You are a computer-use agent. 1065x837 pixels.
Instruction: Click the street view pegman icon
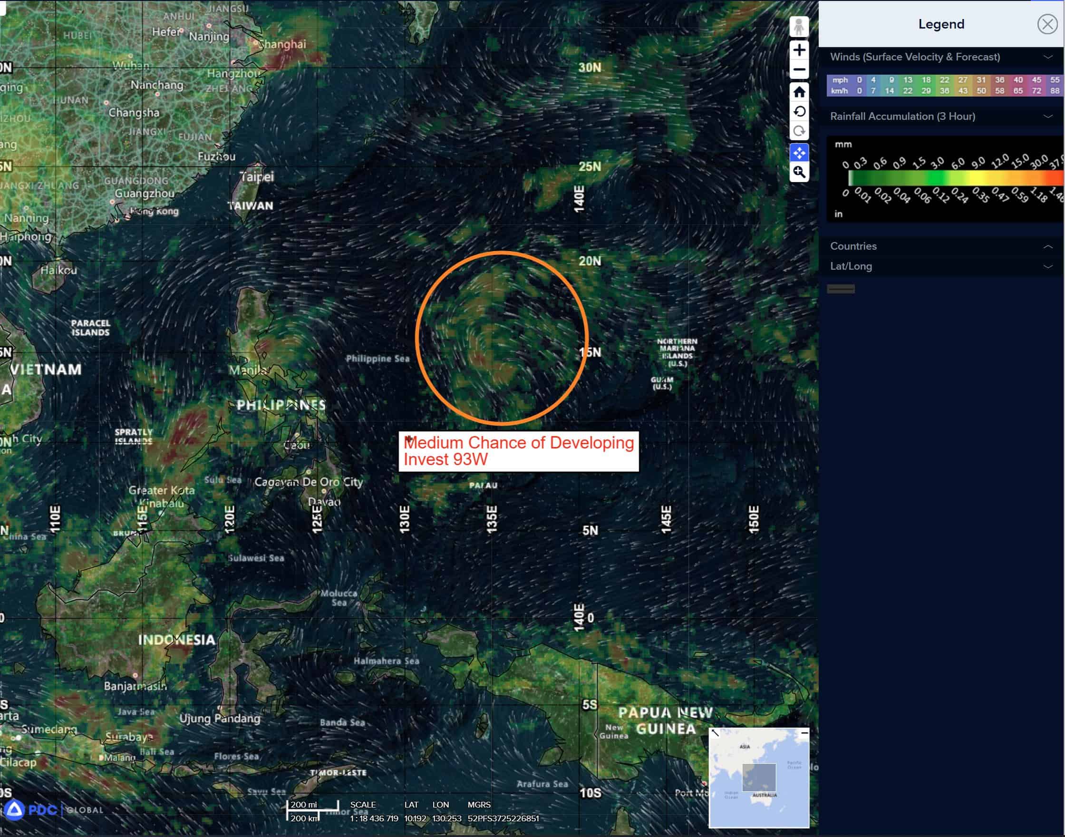point(799,27)
